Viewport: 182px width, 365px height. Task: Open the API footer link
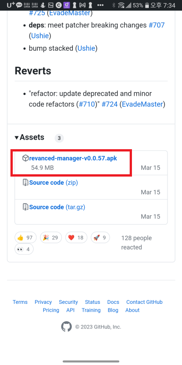click(x=71, y=310)
